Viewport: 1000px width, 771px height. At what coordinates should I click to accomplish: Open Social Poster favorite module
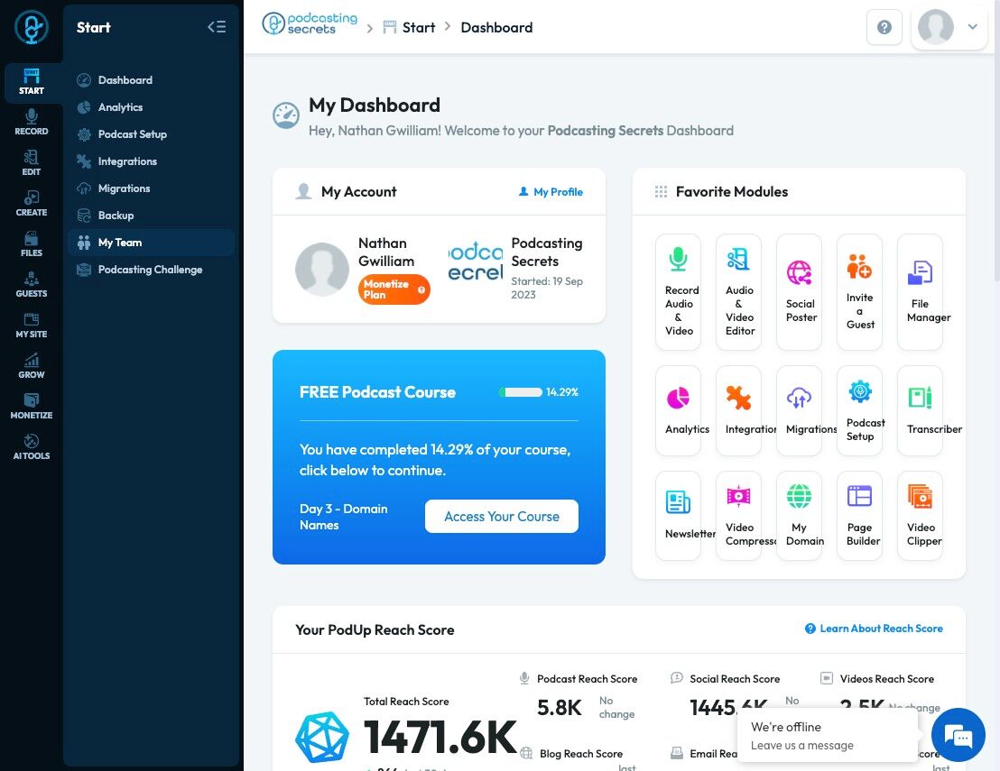[799, 292]
